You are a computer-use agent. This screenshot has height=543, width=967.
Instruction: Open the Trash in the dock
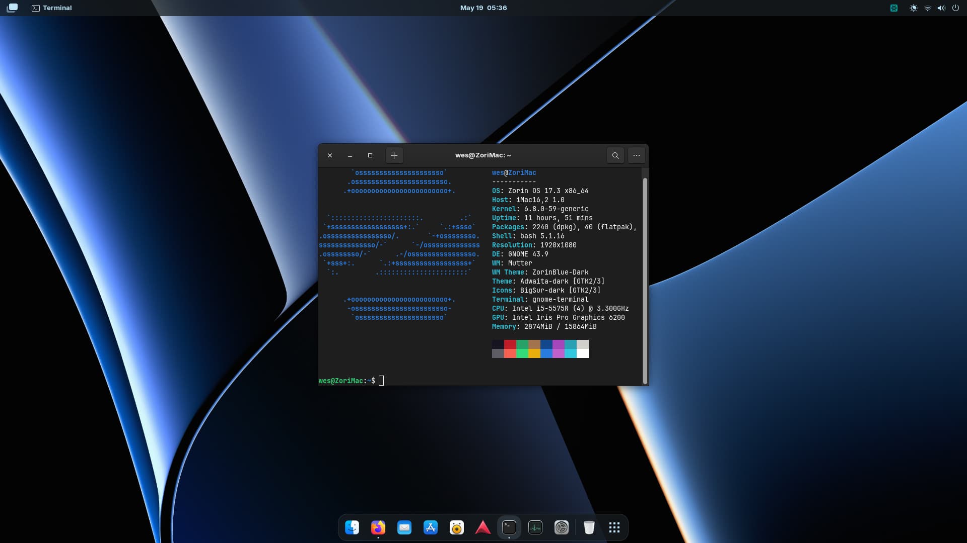tap(589, 527)
